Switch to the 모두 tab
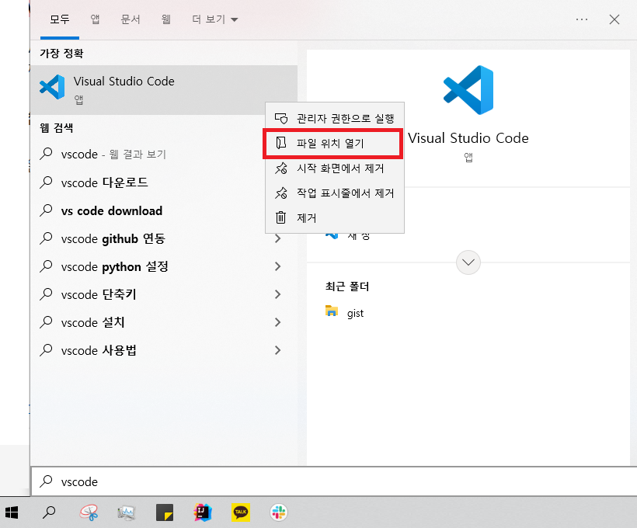 (x=60, y=19)
